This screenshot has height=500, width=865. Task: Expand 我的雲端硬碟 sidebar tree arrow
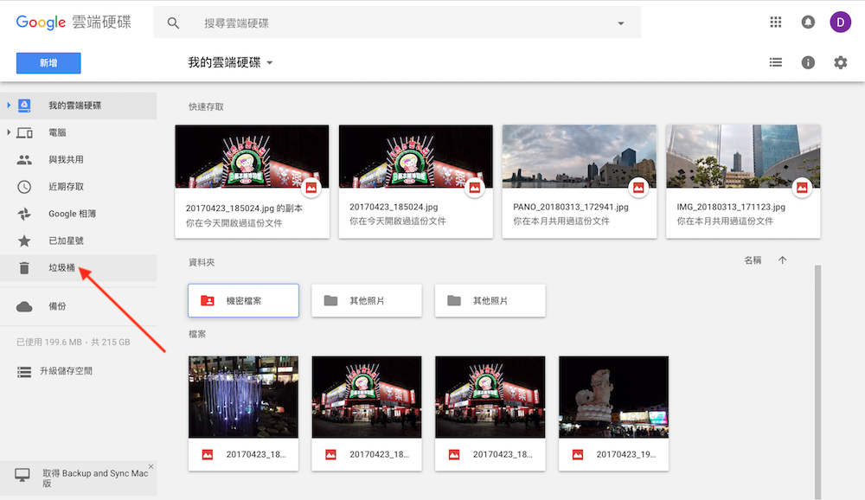point(9,106)
